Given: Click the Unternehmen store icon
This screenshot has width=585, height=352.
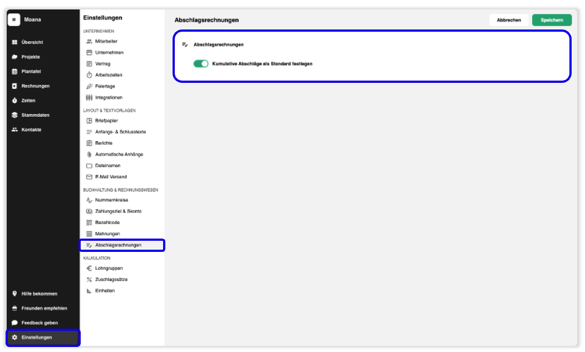Looking at the screenshot, I should [89, 53].
